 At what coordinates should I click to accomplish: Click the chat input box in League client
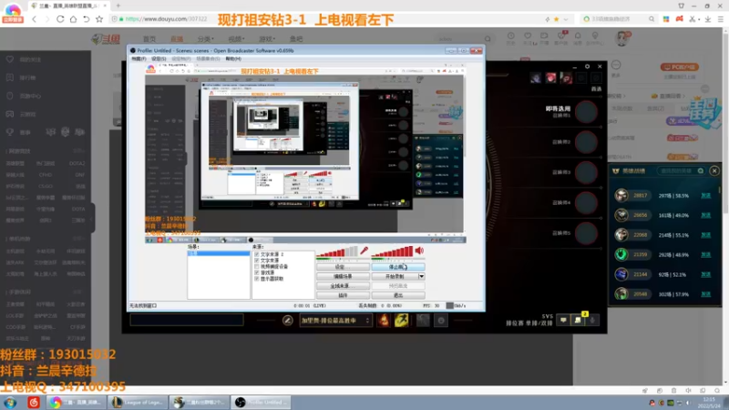tap(187, 320)
